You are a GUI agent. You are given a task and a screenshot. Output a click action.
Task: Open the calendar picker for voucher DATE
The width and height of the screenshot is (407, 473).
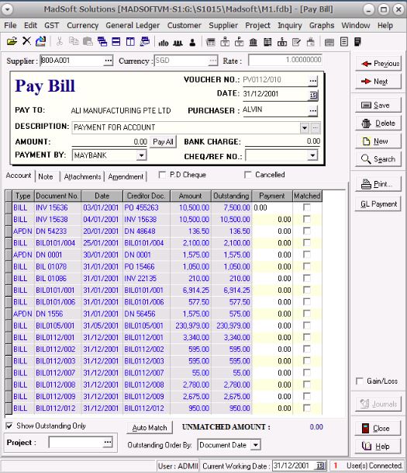[x=313, y=95]
